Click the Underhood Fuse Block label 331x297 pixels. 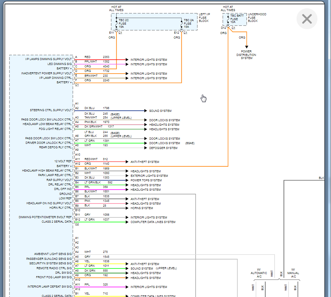pos(257,18)
